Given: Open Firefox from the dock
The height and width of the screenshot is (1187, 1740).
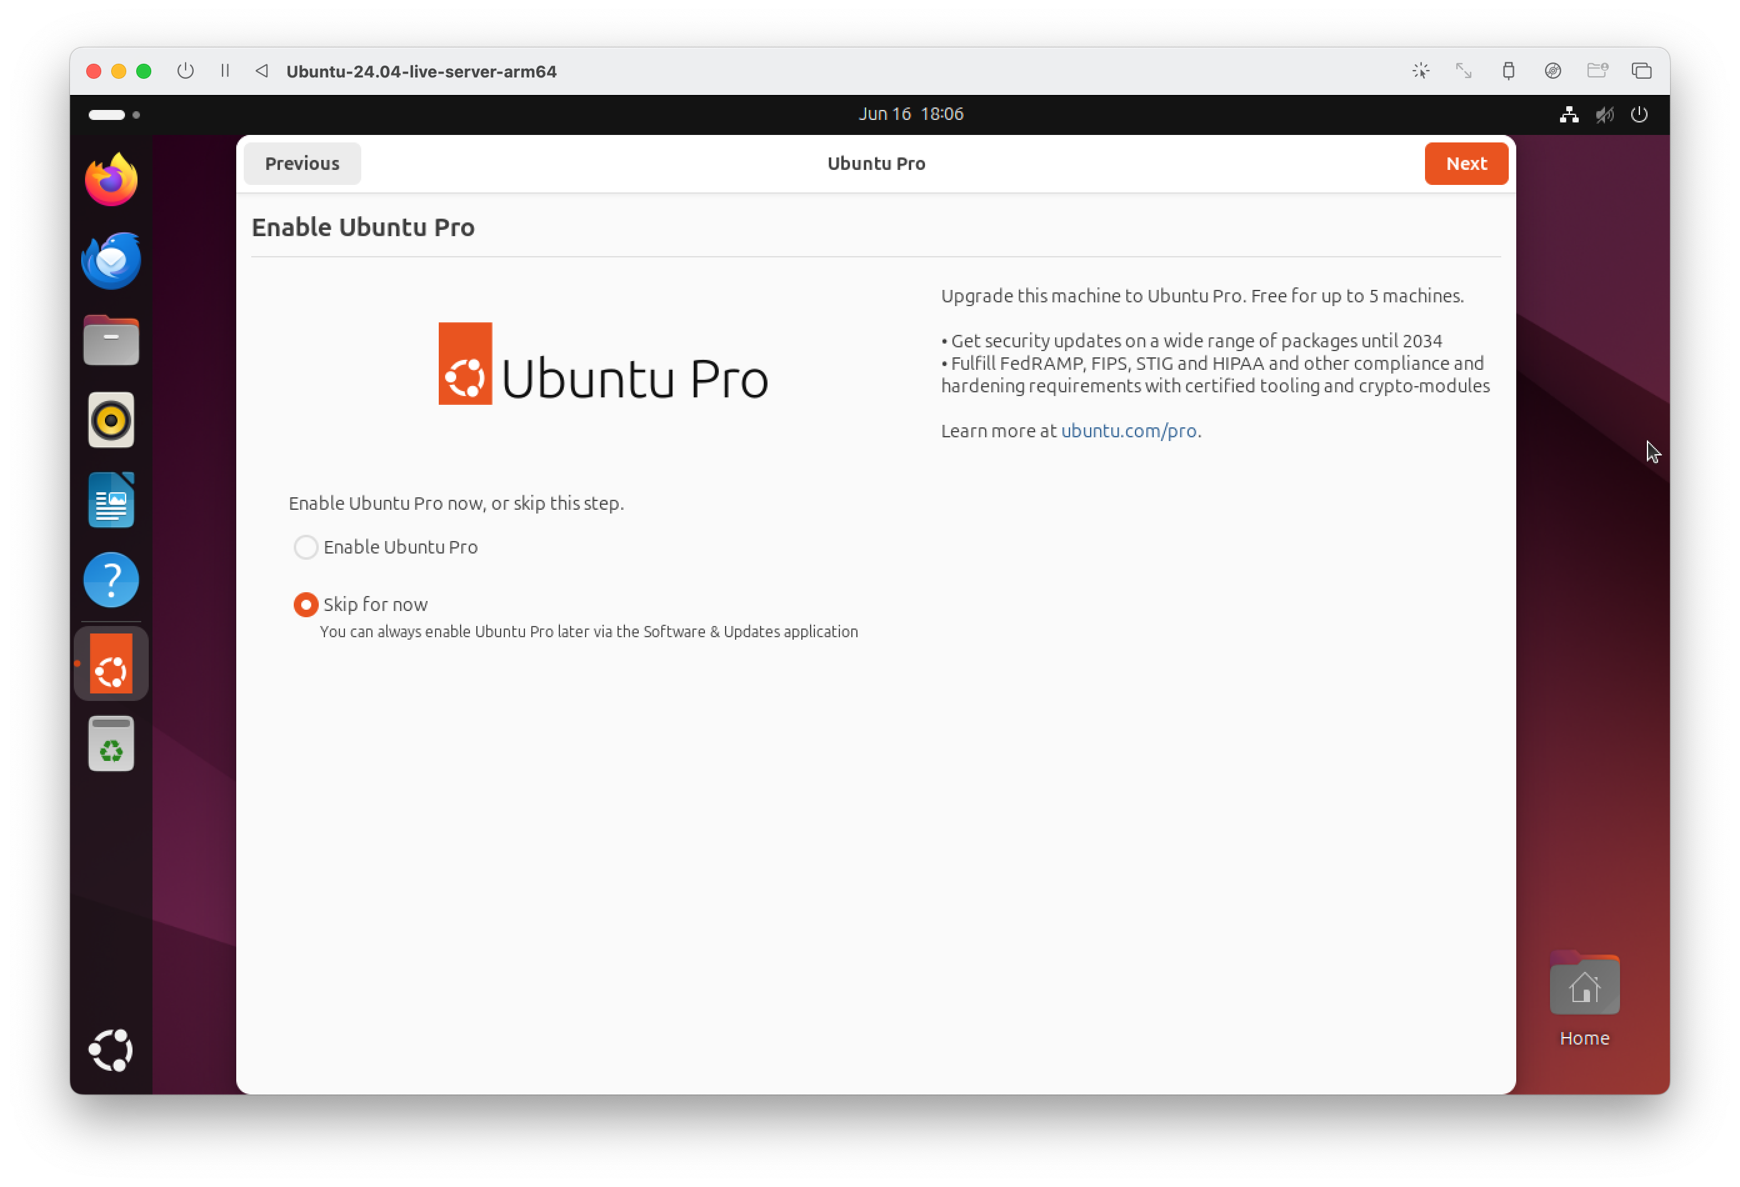Looking at the screenshot, I should pyautogui.click(x=111, y=180).
